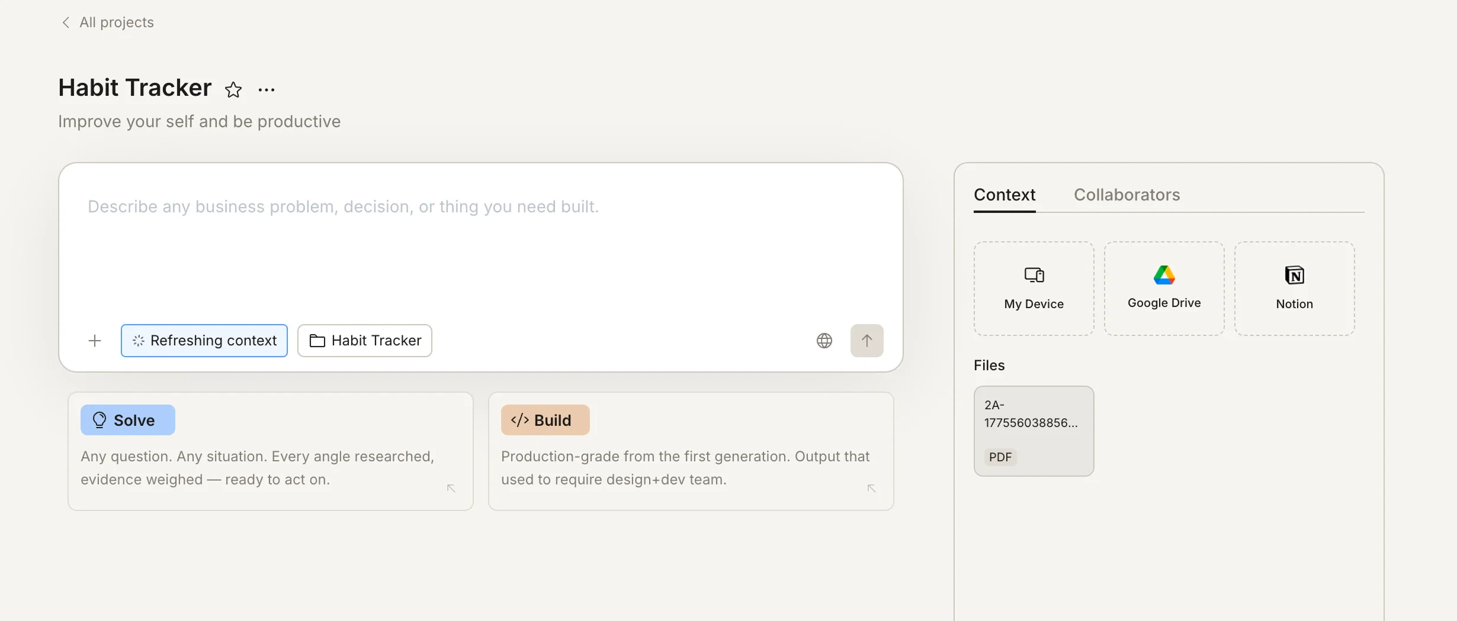Click the star icon to favorite Habit Tracker
The width and height of the screenshot is (1457, 621).
point(233,89)
